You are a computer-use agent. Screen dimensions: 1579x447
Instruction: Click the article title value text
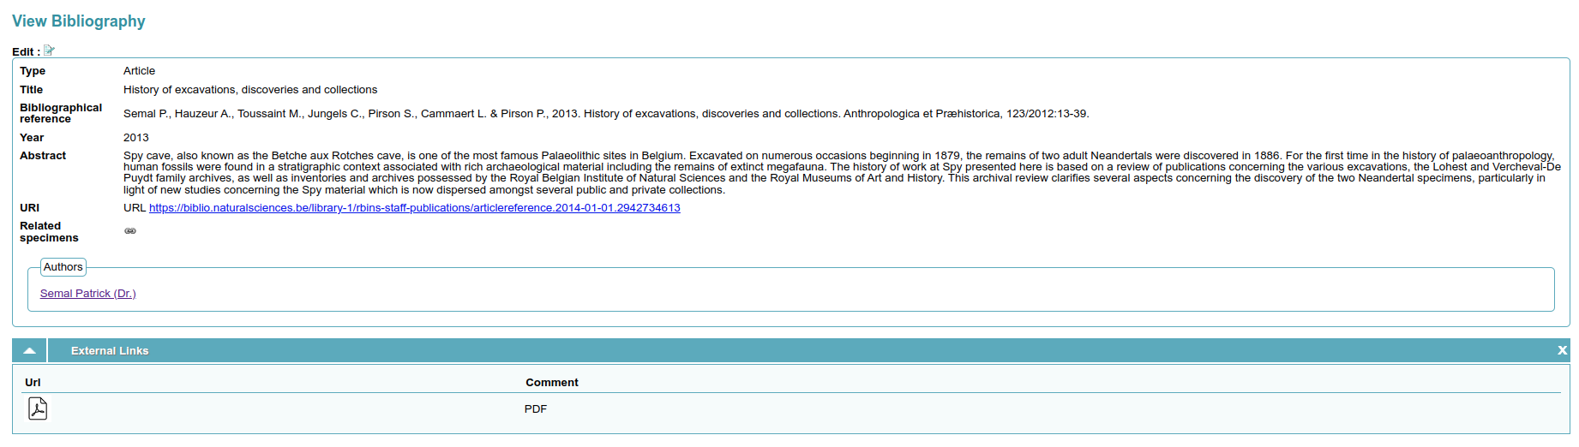250,90
